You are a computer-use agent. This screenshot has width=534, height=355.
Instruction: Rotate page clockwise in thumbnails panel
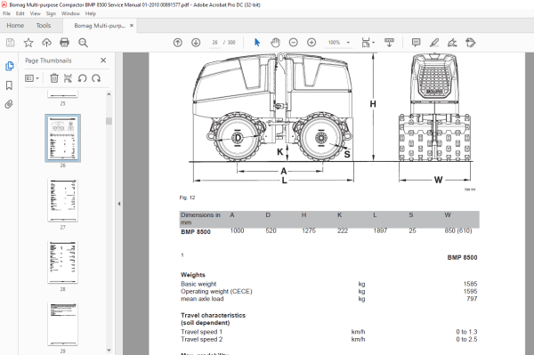point(96,78)
